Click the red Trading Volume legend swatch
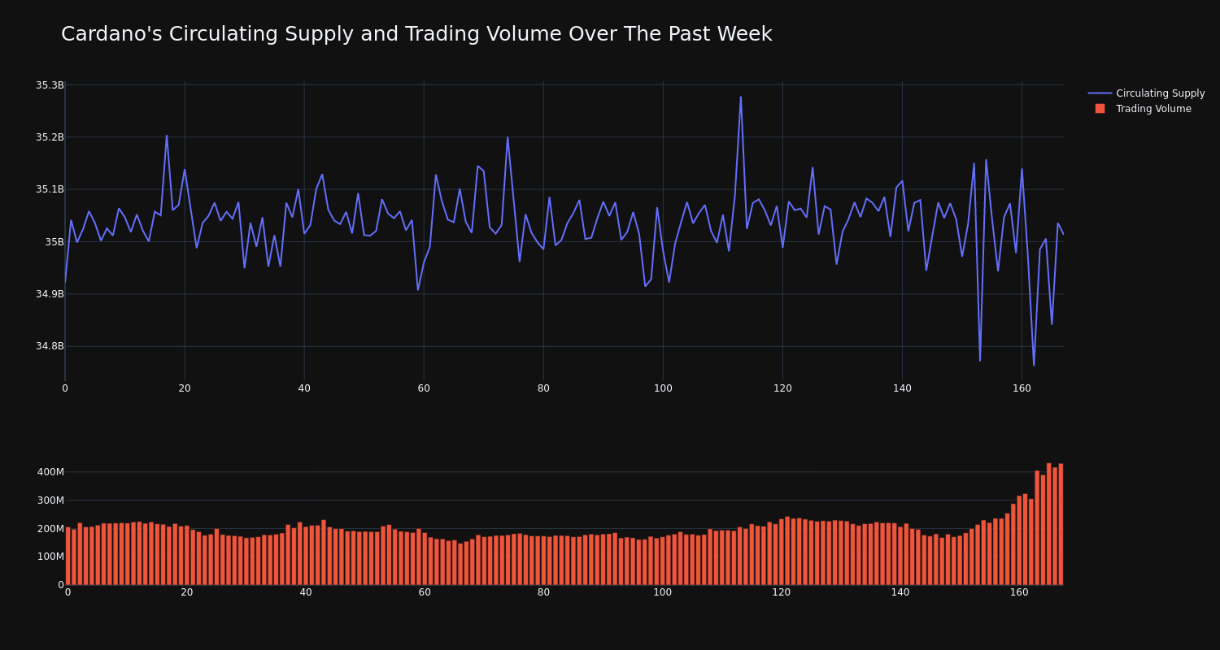Viewport: 1220px width, 650px height. (x=1100, y=109)
